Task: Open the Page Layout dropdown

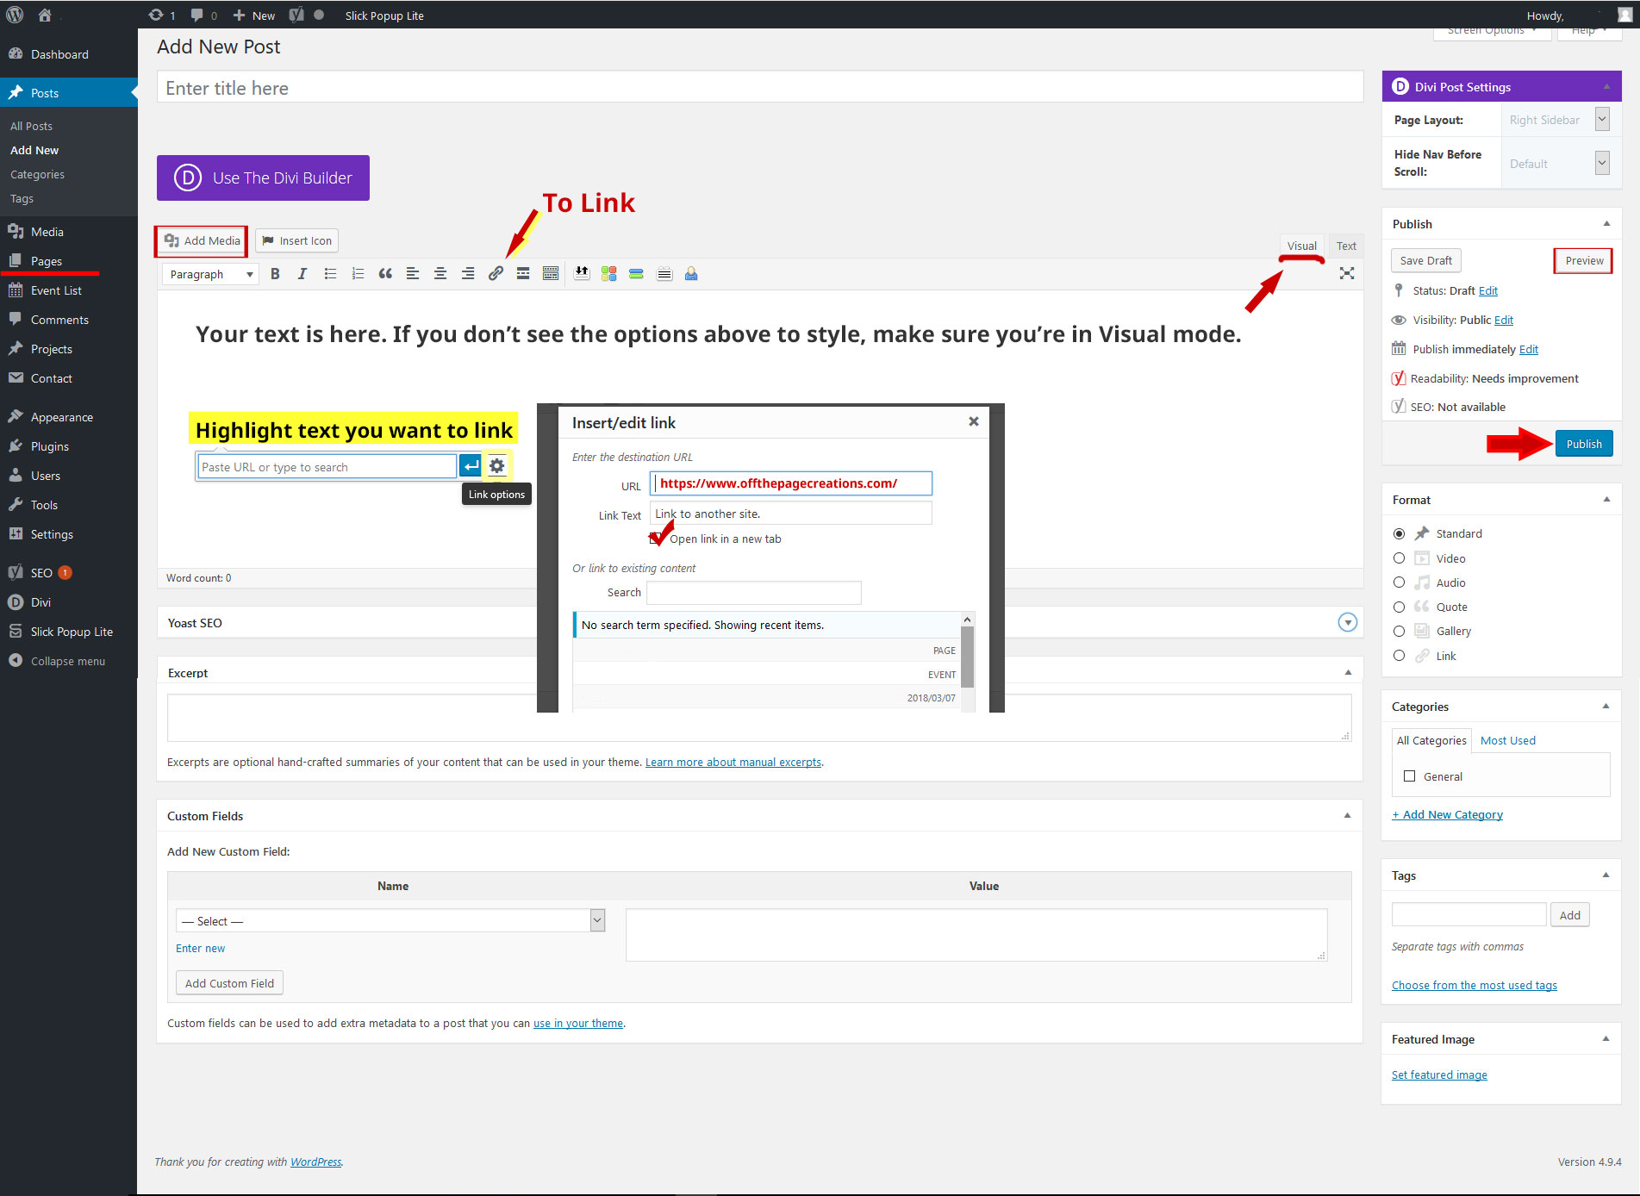Action: tap(1559, 120)
